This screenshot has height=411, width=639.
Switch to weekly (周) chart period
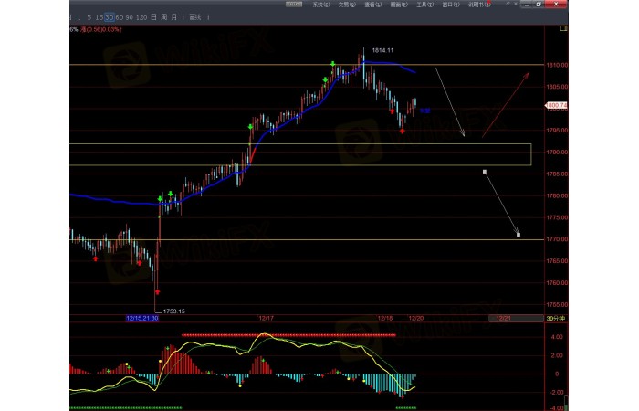point(162,17)
